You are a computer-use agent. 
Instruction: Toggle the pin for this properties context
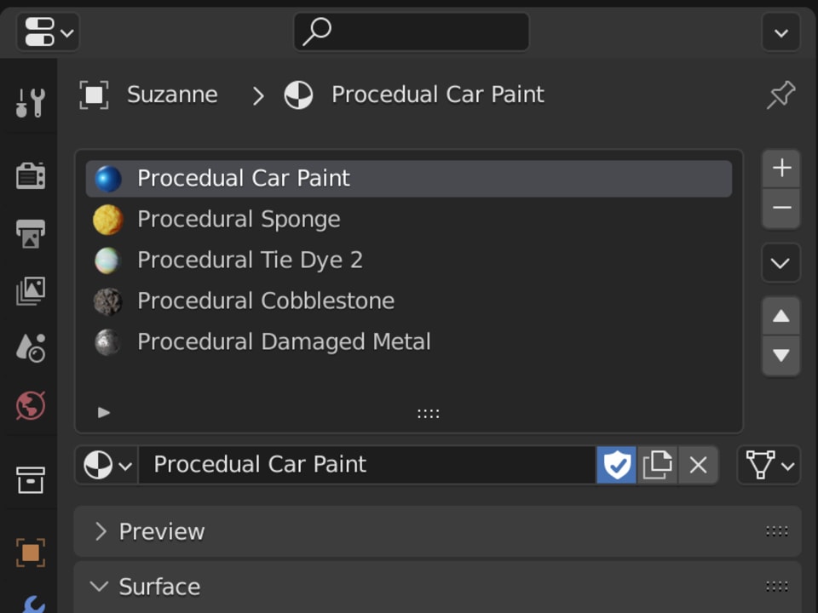pyautogui.click(x=781, y=95)
